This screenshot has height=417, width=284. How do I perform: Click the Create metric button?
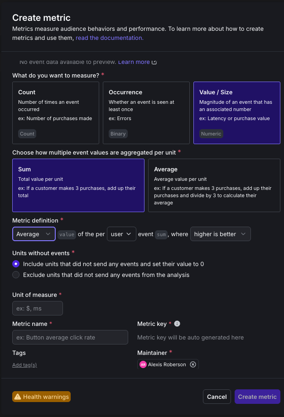[x=257, y=397]
